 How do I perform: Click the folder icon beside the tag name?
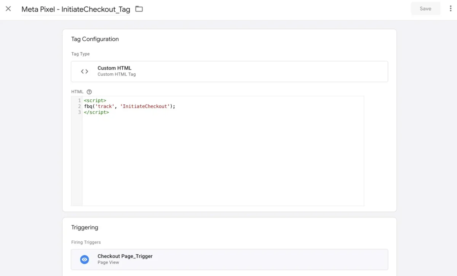[139, 8]
